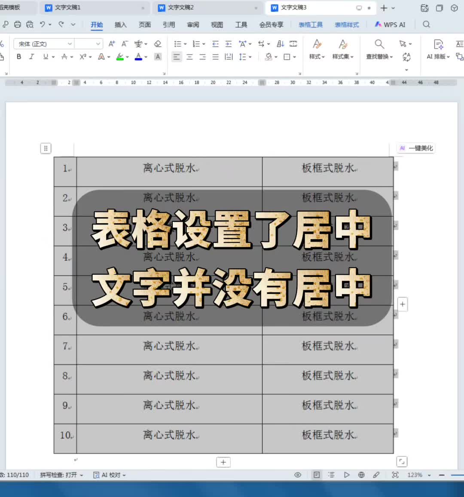464x497 pixels.
Task: Select the superscript X² icon
Action: coord(82,56)
